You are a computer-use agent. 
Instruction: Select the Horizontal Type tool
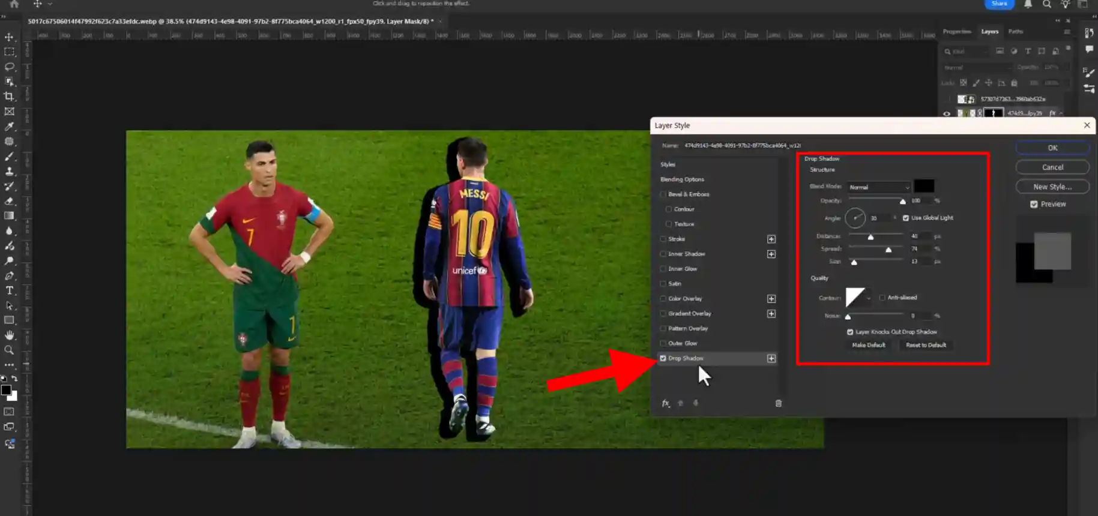coord(10,290)
